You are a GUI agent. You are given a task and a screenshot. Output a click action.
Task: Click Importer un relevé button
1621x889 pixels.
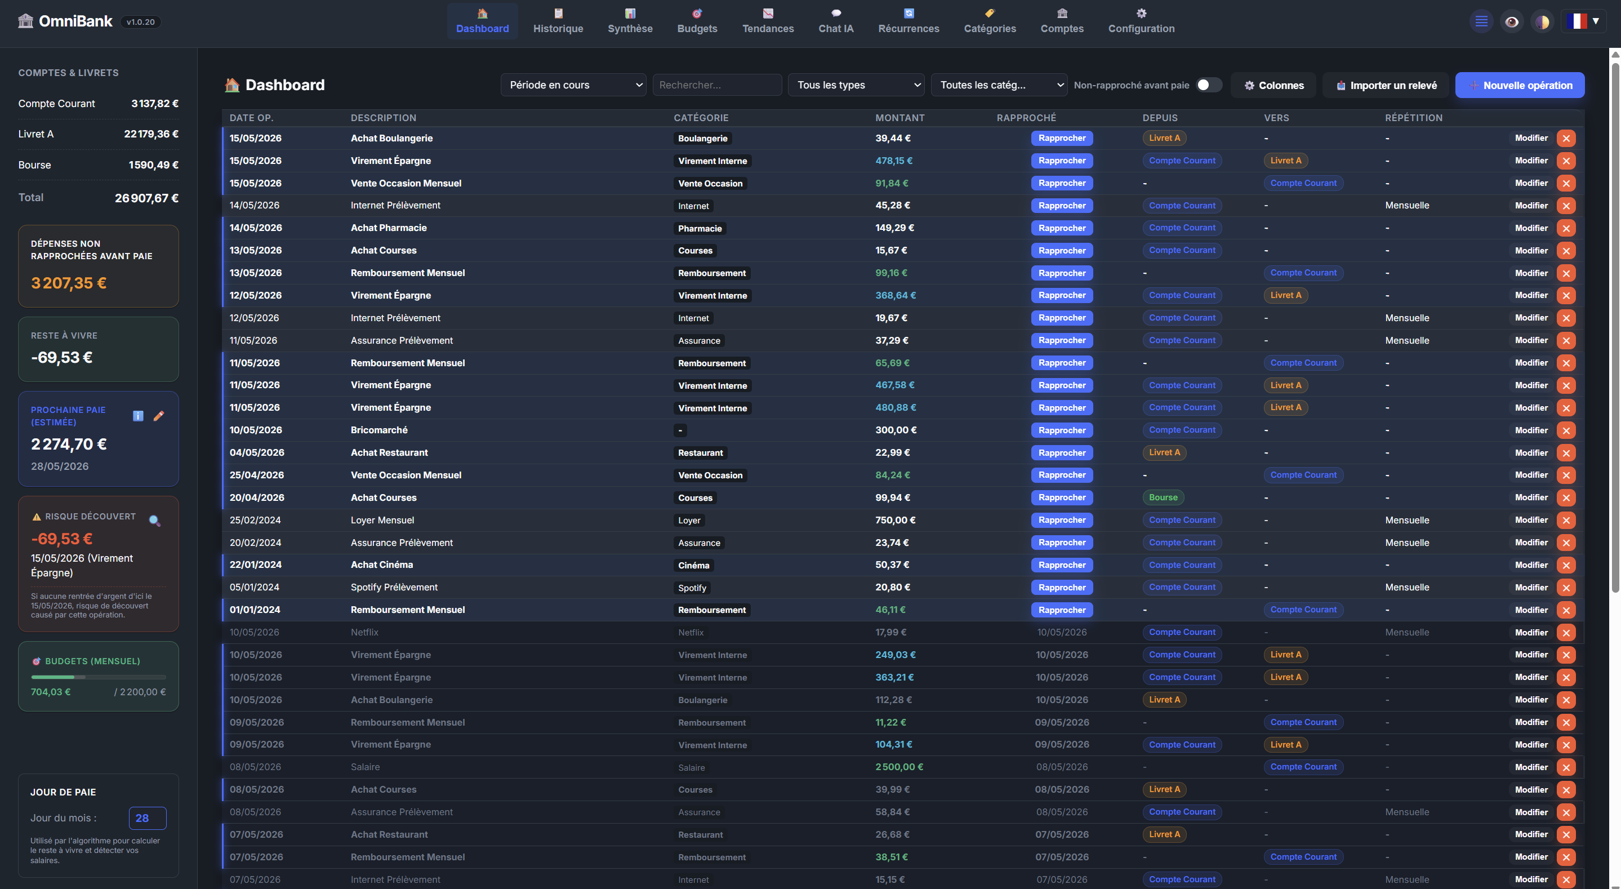click(x=1385, y=85)
